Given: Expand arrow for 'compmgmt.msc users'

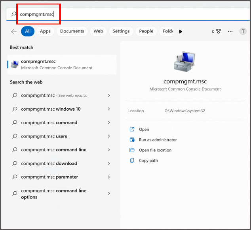Looking at the screenshot, I should (x=109, y=136).
